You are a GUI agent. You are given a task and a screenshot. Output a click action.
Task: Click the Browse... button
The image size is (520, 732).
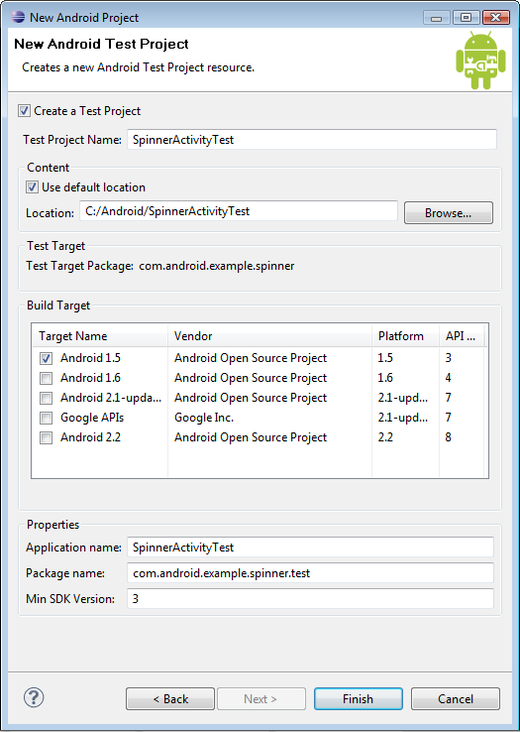(448, 213)
